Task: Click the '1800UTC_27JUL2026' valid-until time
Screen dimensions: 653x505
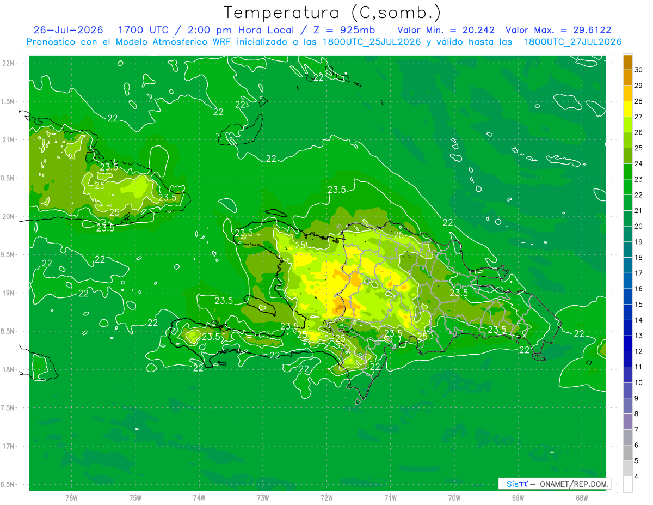Action: coord(572,42)
